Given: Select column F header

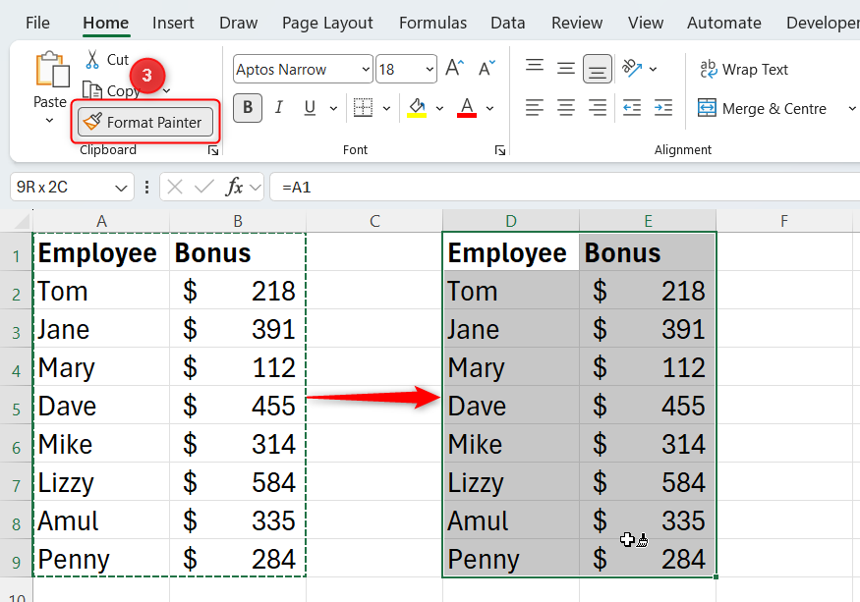Looking at the screenshot, I should click(x=784, y=221).
